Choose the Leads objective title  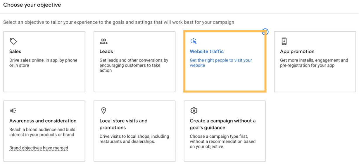coord(106,52)
